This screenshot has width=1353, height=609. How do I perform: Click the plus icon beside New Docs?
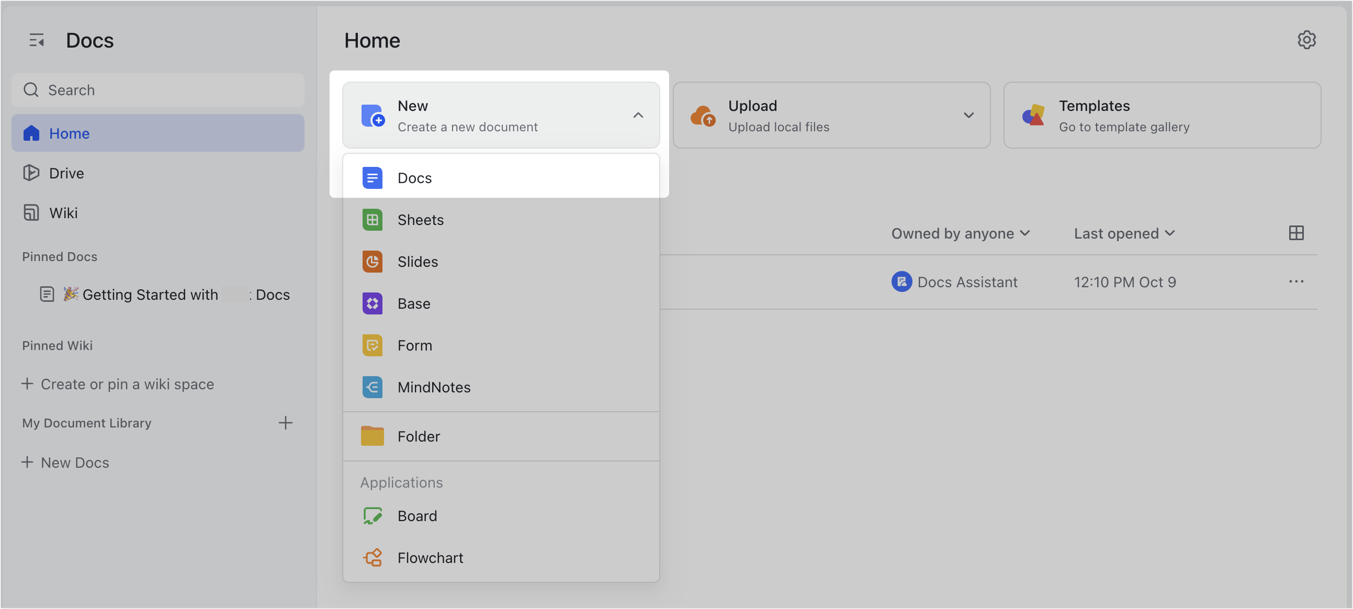[x=27, y=462]
